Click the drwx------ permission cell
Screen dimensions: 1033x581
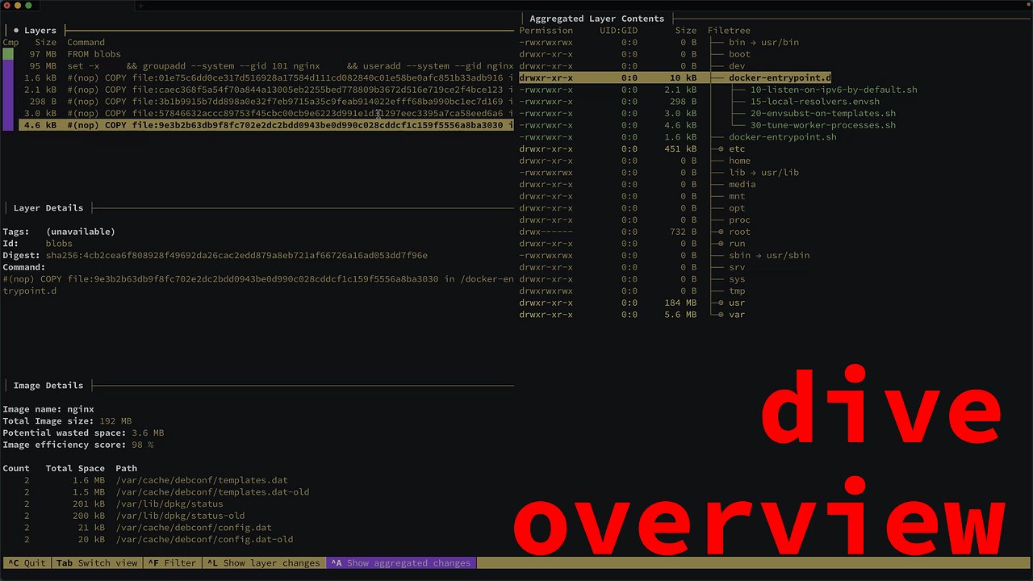coord(546,232)
